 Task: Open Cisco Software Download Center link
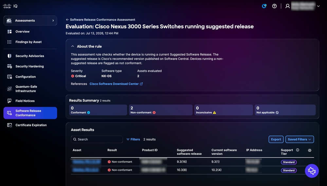pyautogui.click(x=114, y=84)
